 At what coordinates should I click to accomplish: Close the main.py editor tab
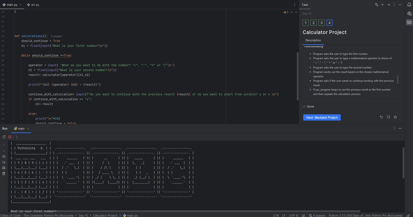[21, 5]
